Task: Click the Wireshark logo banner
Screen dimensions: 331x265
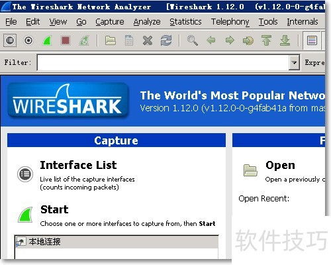Action: coord(68,100)
